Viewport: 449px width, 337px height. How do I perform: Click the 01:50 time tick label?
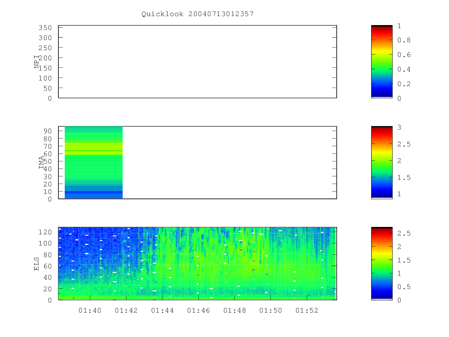pyautogui.click(x=271, y=310)
